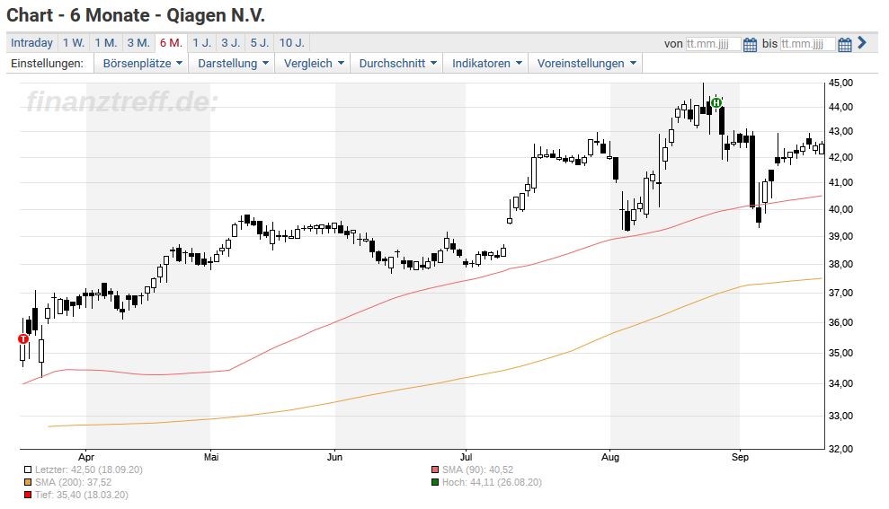This screenshot has width=889, height=509.
Task: Click the green H high marker on chart
Action: pyautogui.click(x=716, y=102)
